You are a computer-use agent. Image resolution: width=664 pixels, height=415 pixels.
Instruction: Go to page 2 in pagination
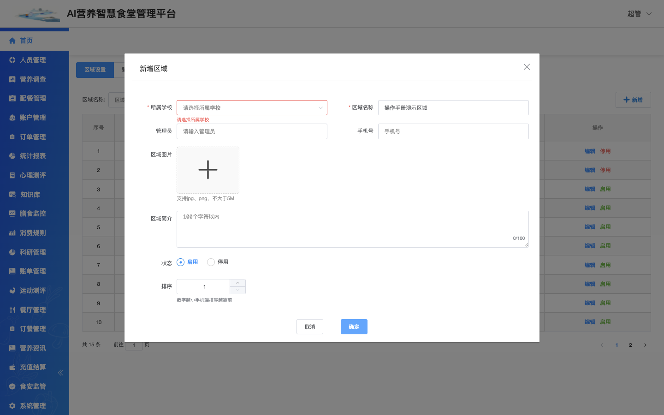630,345
